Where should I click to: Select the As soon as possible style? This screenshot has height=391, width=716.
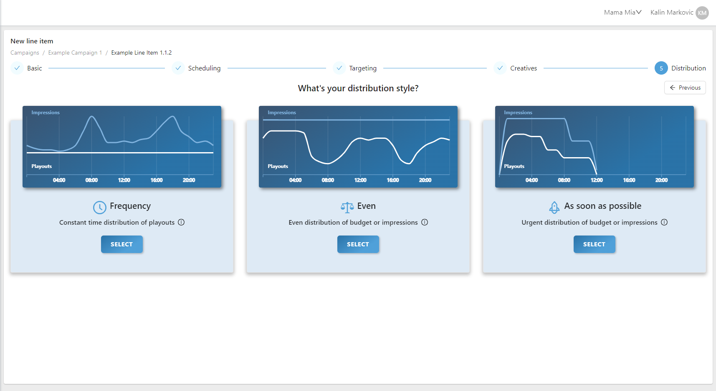[594, 244]
